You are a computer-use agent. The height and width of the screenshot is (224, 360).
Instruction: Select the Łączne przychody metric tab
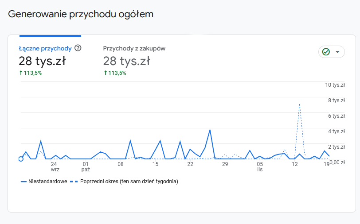(x=45, y=48)
